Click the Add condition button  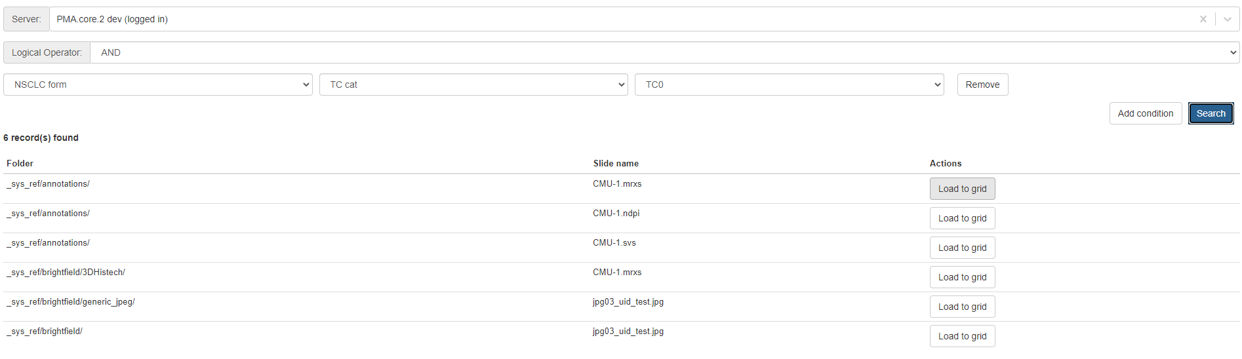click(x=1145, y=113)
